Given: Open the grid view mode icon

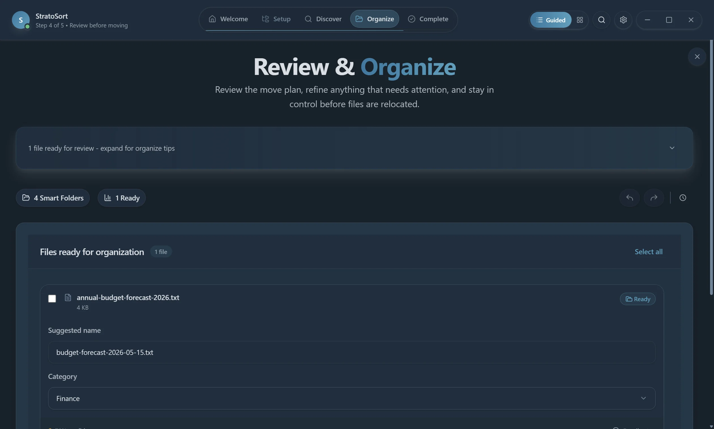Looking at the screenshot, I should pos(580,20).
